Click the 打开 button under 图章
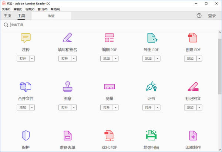This screenshot has width=222, height=152. [x=65, y=108]
